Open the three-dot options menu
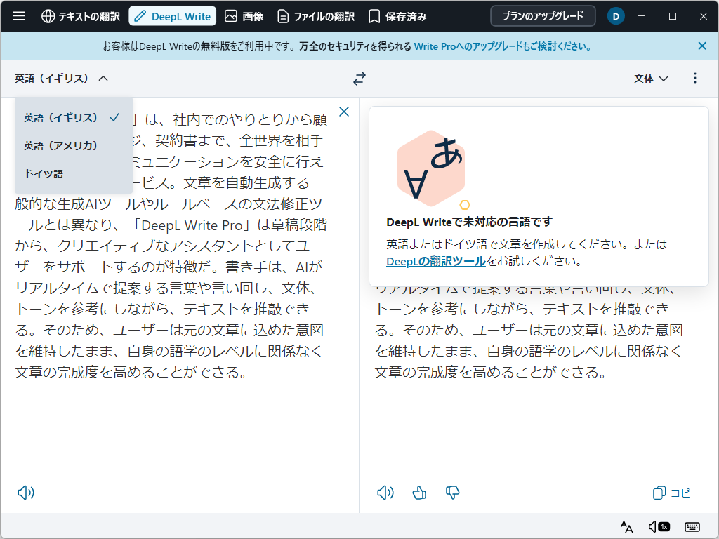 click(x=694, y=79)
